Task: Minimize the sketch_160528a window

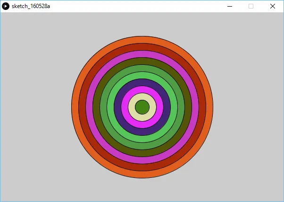Action: click(230, 6)
